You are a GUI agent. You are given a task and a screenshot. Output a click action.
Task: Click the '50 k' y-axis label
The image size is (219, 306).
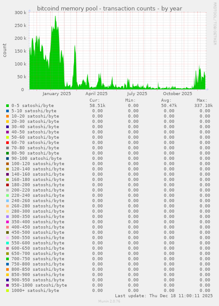tap(22, 77)
